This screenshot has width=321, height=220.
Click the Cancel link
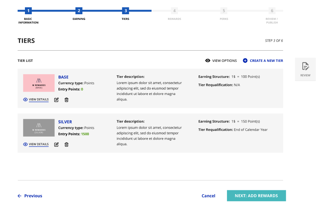208,196
